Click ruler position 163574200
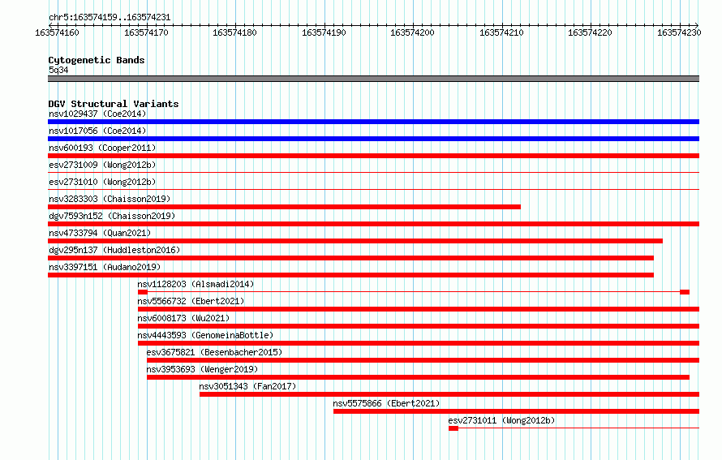 (x=412, y=32)
